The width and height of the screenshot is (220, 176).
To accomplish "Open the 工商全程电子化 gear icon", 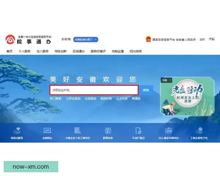I will (199, 131).
